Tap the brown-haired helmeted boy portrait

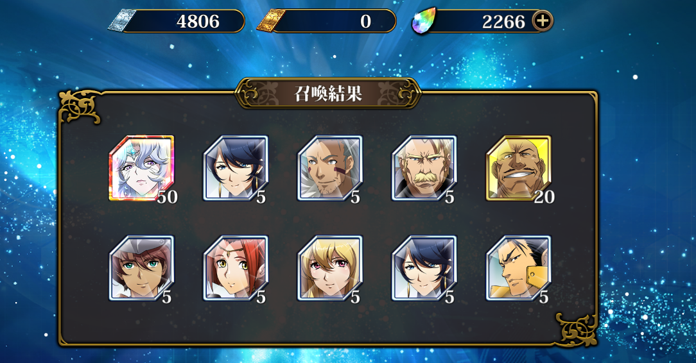[142, 268]
